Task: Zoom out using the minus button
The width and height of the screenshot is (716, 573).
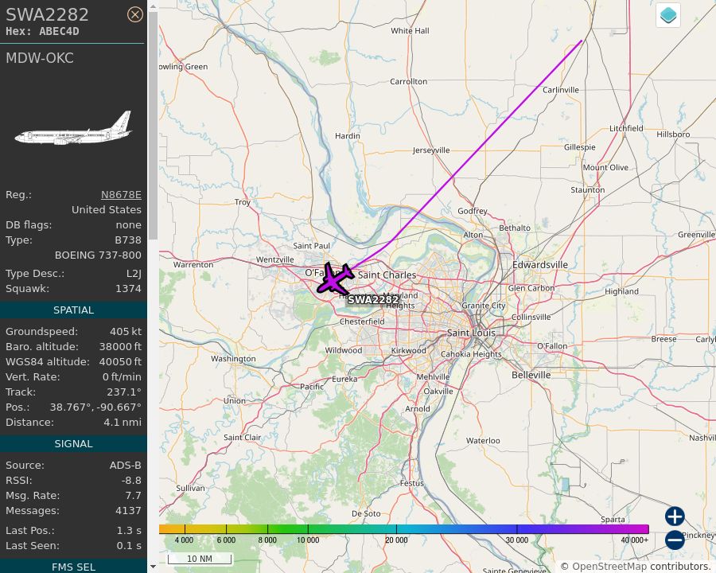Action: 674,540
